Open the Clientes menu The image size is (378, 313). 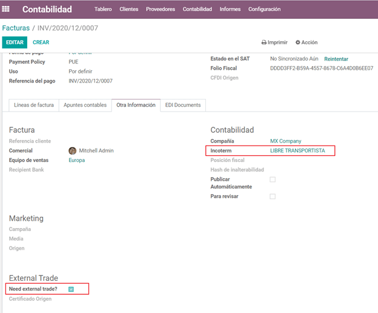coord(128,9)
